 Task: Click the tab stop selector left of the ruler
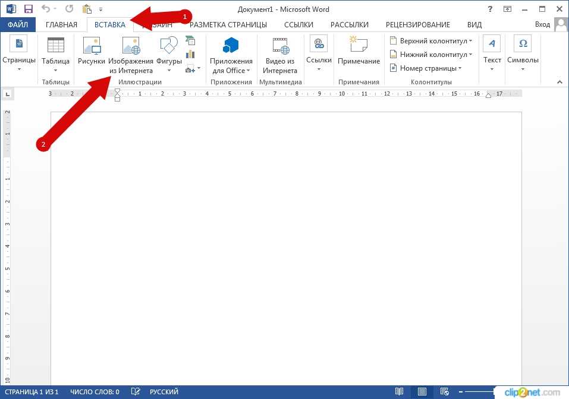[7, 94]
